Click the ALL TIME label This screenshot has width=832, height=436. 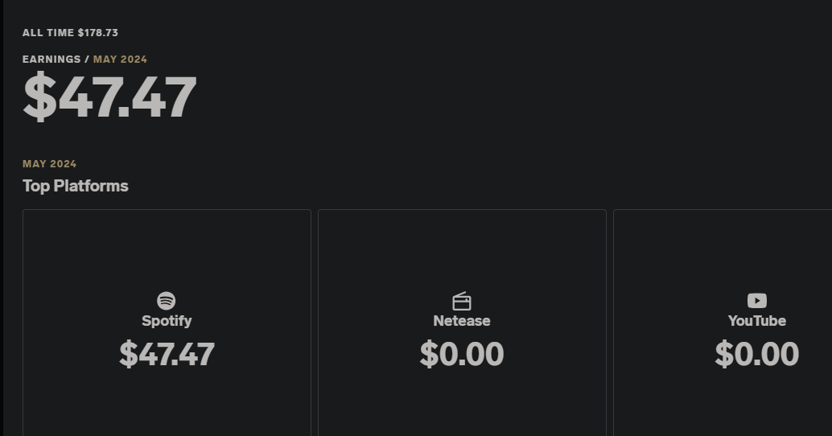pyautogui.click(x=48, y=33)
